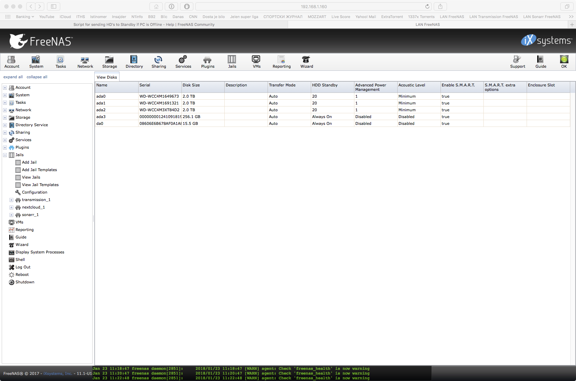This screenshot has height=381, width=576.
Task: Open the iXsystems, Inc. footer link
Action: [58, 374]
